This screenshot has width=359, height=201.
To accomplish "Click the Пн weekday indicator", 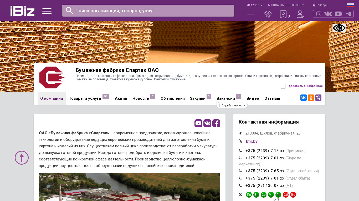I will [249, 195].
